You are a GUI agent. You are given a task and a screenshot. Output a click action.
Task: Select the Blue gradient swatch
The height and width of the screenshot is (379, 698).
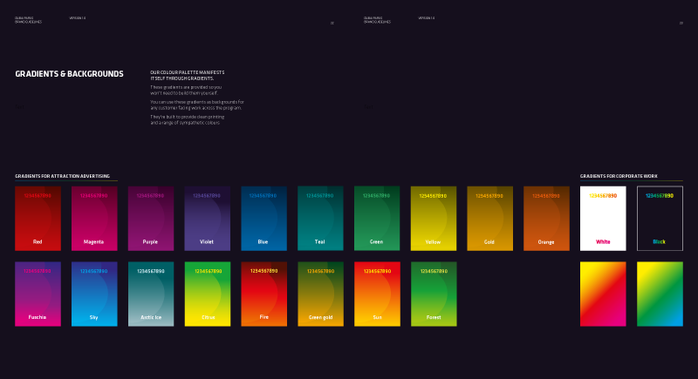tap(264, 219)
